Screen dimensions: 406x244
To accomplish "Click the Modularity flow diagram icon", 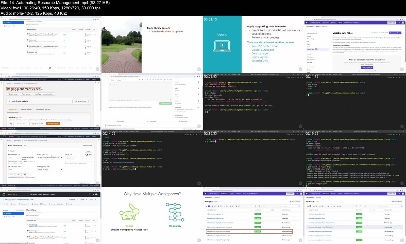I will coord(175,212).
